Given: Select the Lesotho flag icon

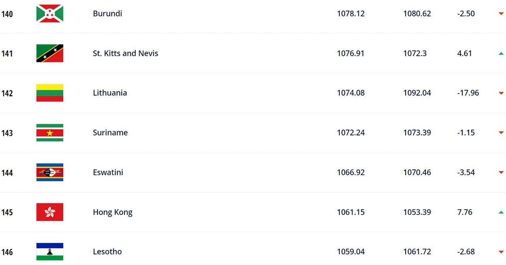Looking at the screenshot, I should tap(50, 252).
